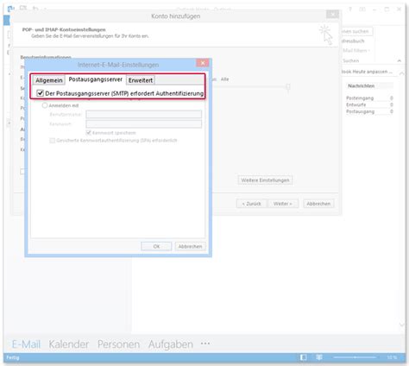Viewport: 409px width, 366px height.
Task: Click the Adressbuch entry in Outlook ribbon
Action: pos(353,41)
